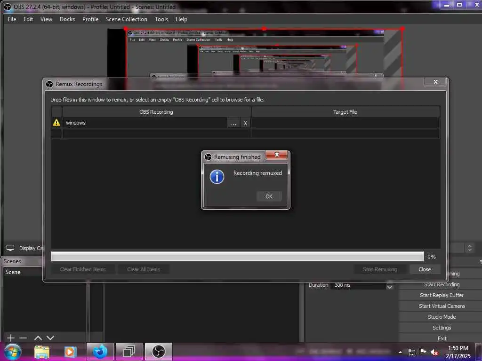Close Remux Recordings with title bar X
482x361 pixels.
pyautogui.click(x=435, y=82)
